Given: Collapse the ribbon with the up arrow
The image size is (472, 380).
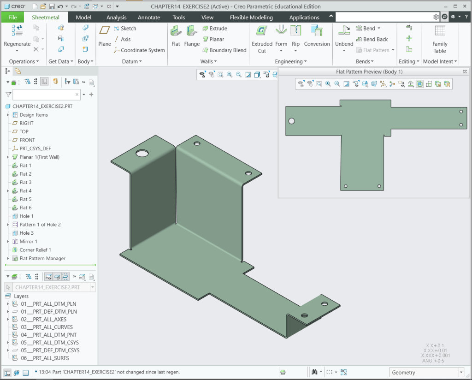Looking at the screenshot, I should coord(331,16).
